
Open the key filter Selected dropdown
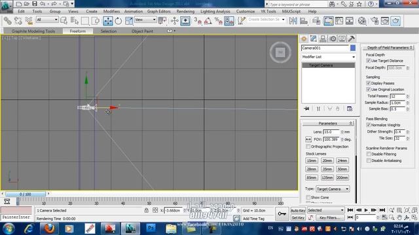point(325,210)
